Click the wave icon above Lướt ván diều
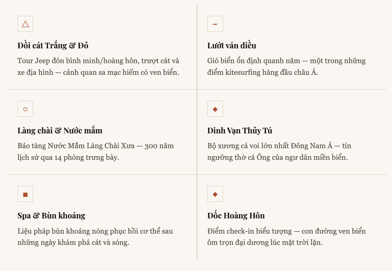 pos(215,24)
